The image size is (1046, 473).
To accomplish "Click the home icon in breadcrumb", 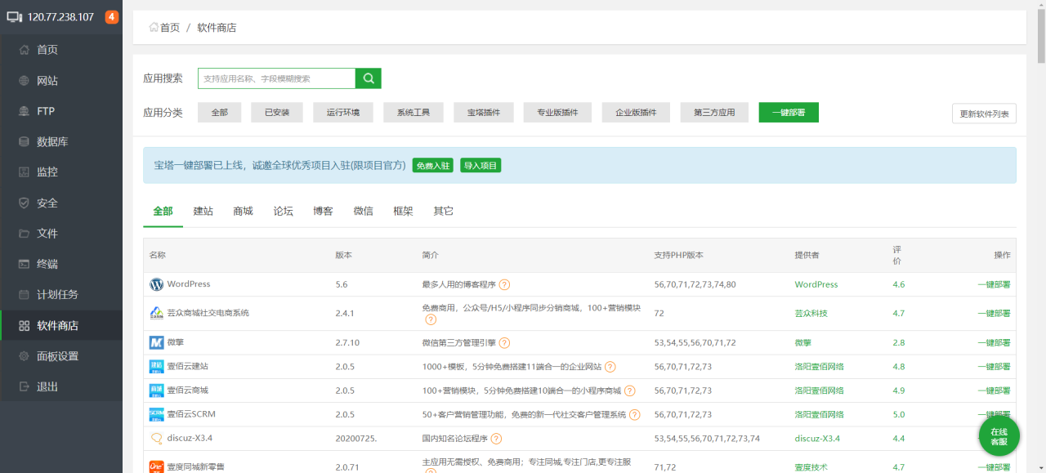I will [x=154, y=27].
